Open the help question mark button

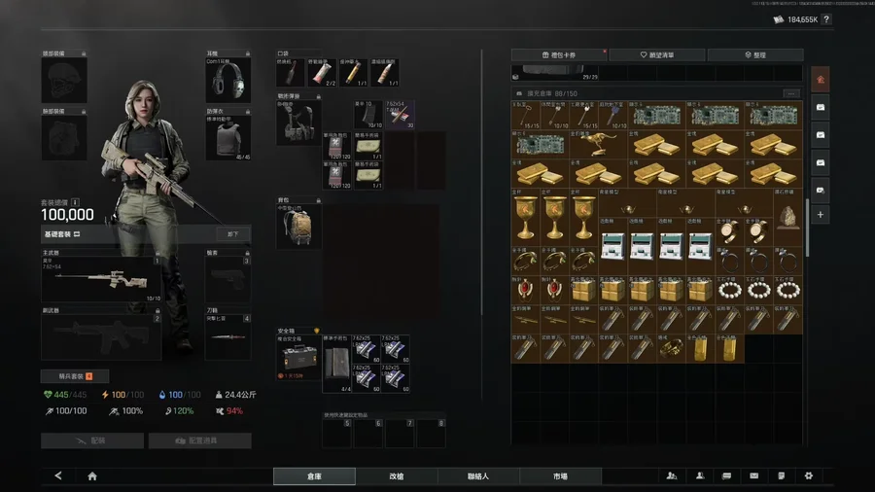[x=826, y=19]
